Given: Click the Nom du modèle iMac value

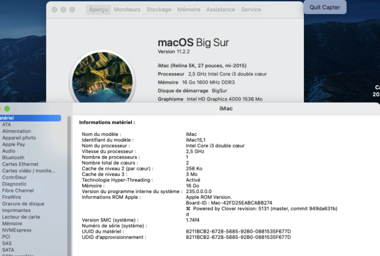Looking at the screenshot, I should [191, 134].
